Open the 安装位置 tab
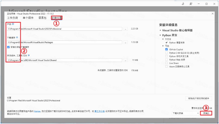This screenshot has width=219, height=124. coord(57,18)
